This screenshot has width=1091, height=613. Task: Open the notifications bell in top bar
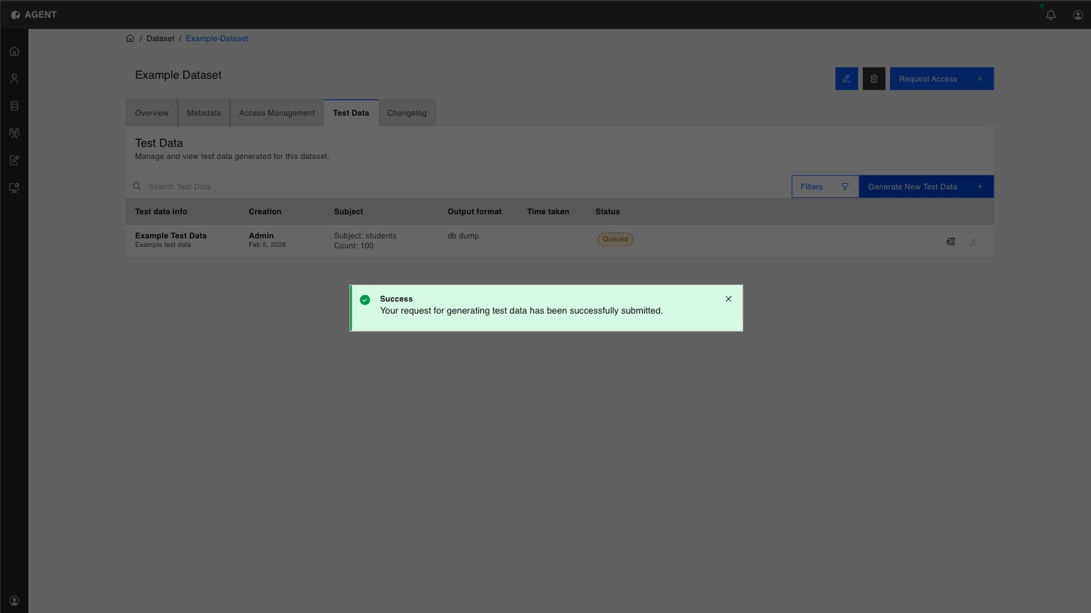[1051, 15]
